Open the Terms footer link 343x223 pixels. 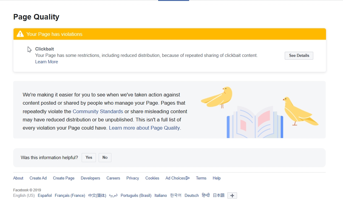click(x=201, y=178)
